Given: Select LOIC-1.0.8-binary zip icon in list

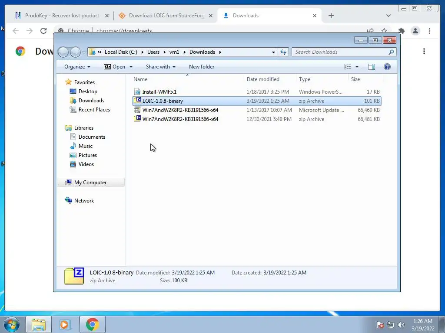Looking at the screenshot, I should pos(137,101).
